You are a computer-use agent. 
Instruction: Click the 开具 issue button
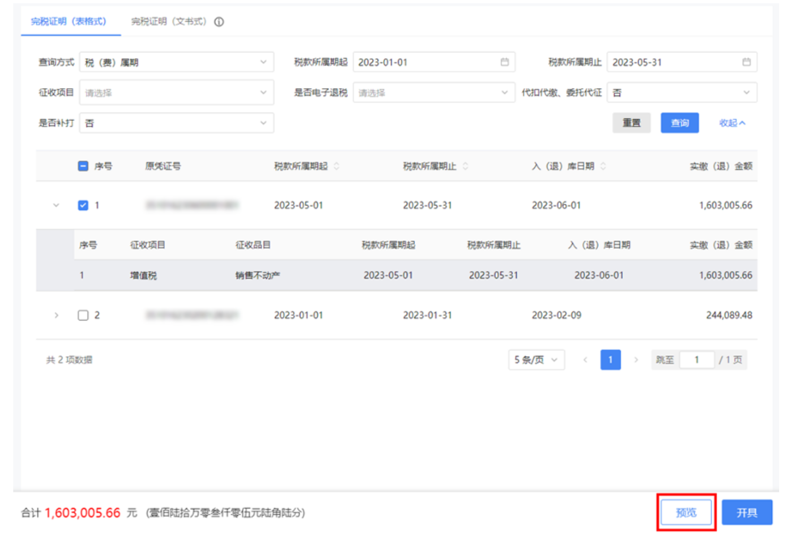click(747, 512)
